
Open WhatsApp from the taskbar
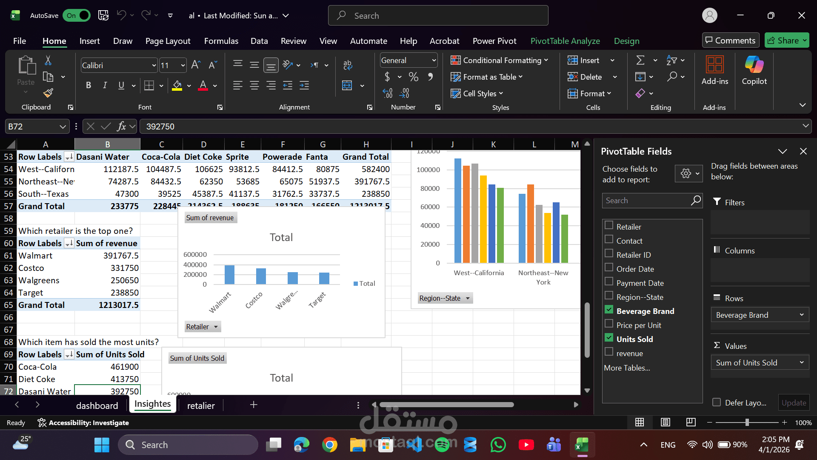[498, 445]
